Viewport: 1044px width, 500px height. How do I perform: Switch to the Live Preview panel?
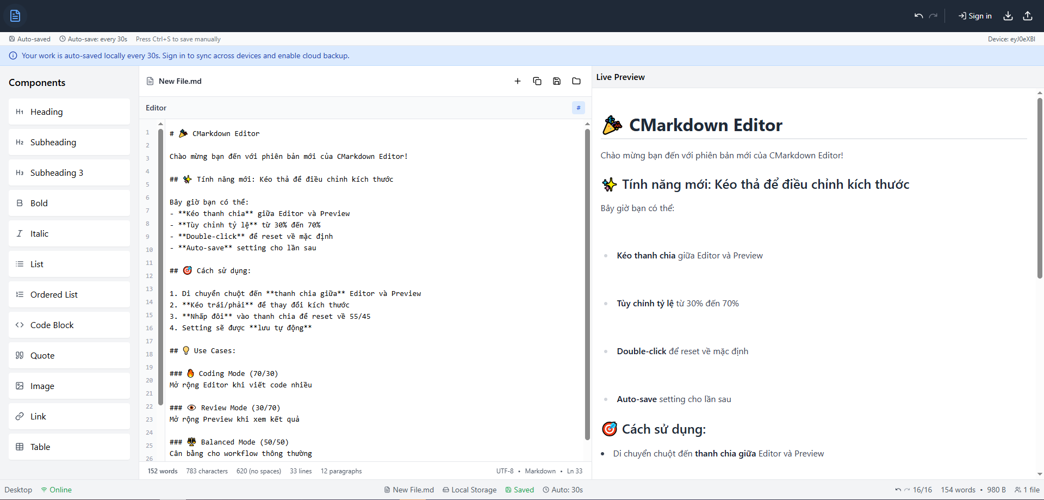tap(620, 77)
